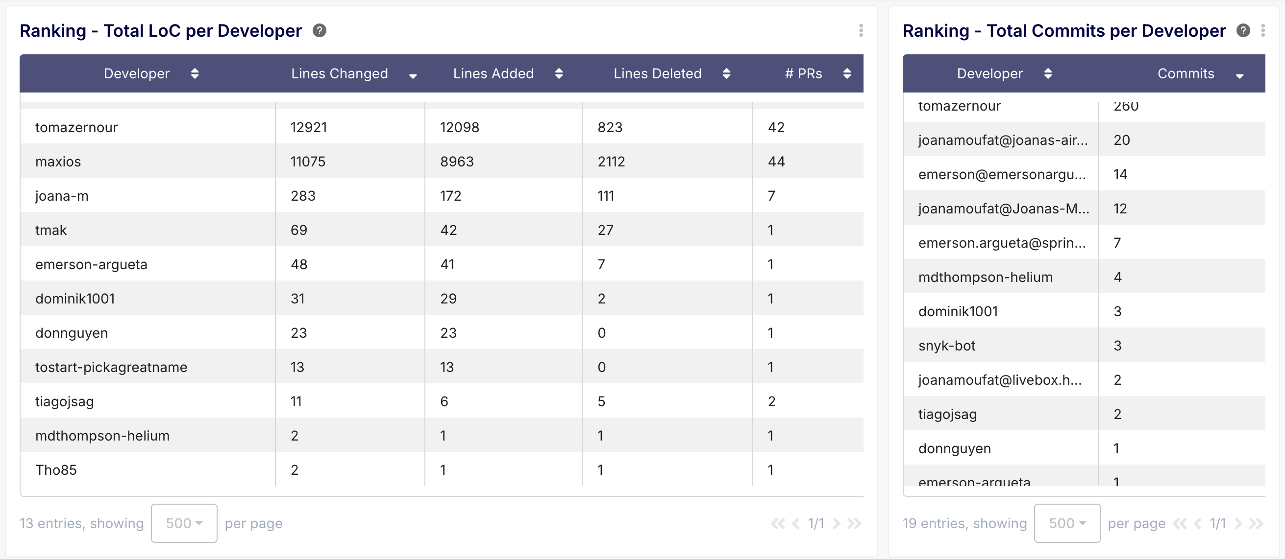Go to previous page in Commits table

(1197, 524)
